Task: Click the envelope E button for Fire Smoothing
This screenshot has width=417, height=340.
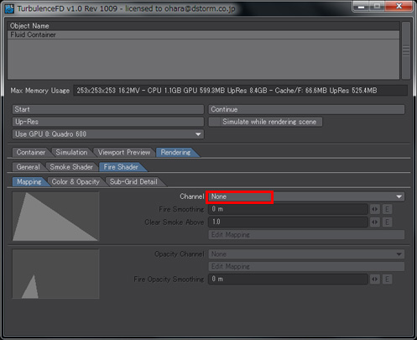Action: [387, 209]
